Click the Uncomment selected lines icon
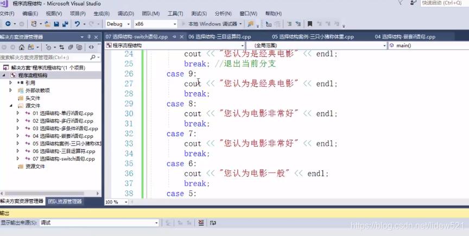Image resolution: width=469 pixels, height=236 pixels. (x=298, y=24)
